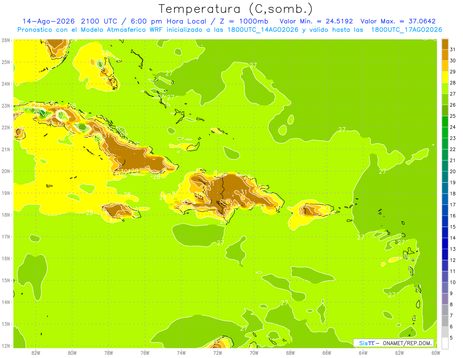
Task: Select the teal swatch between 19 and 20
Action: coord(445,177)
